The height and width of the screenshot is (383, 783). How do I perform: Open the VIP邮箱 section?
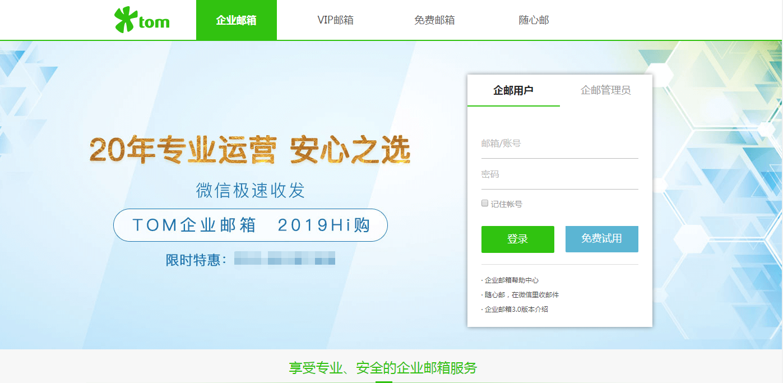click(x=335, y=19)
